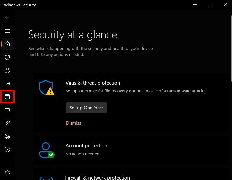Click the back arrow button
Screen dimensions: 232x180
[x=7, y=18]
